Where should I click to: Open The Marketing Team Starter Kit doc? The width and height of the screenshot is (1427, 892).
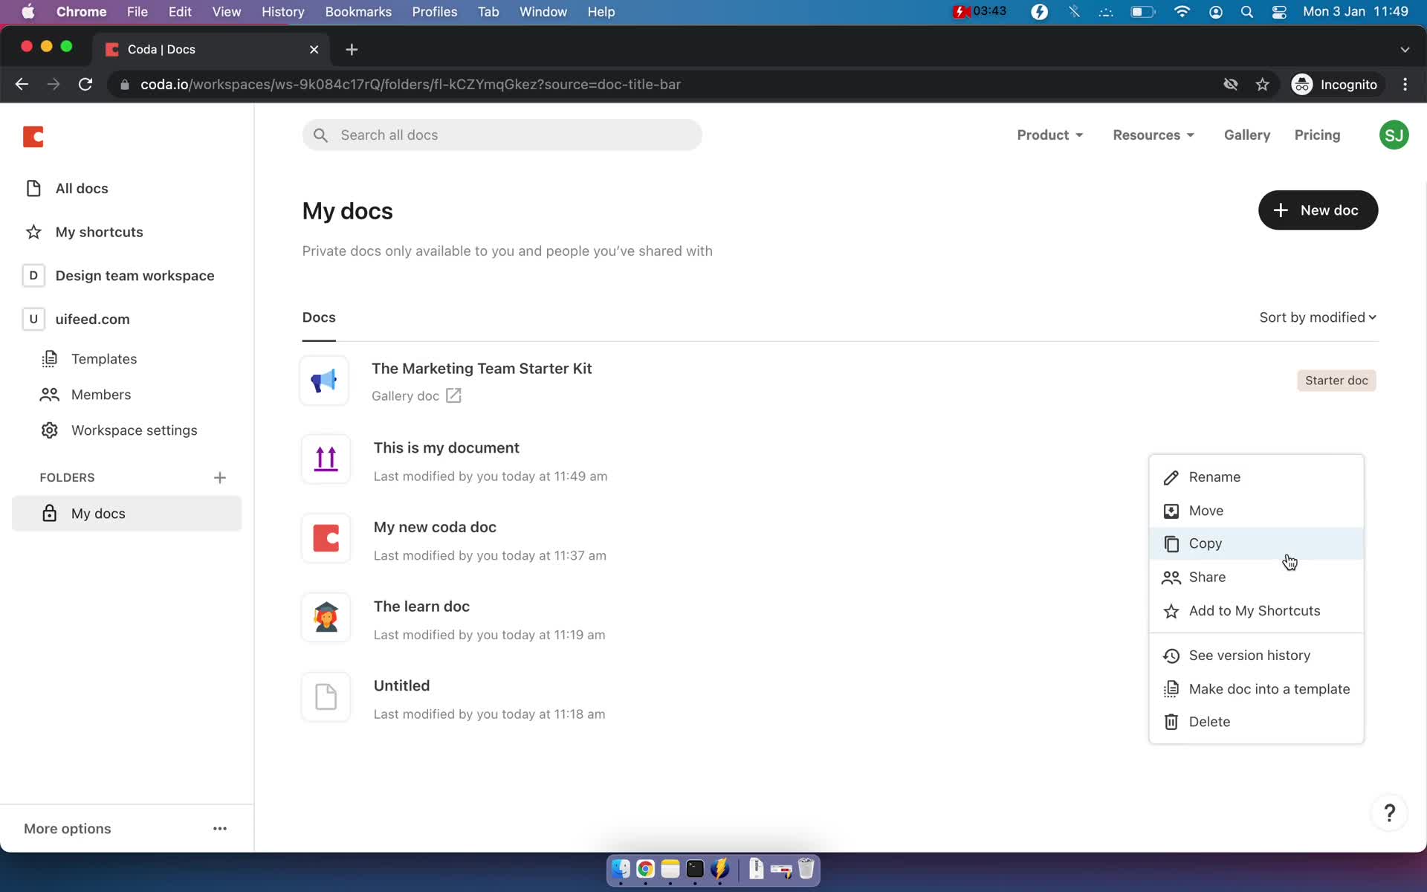(x=482, y=369)
